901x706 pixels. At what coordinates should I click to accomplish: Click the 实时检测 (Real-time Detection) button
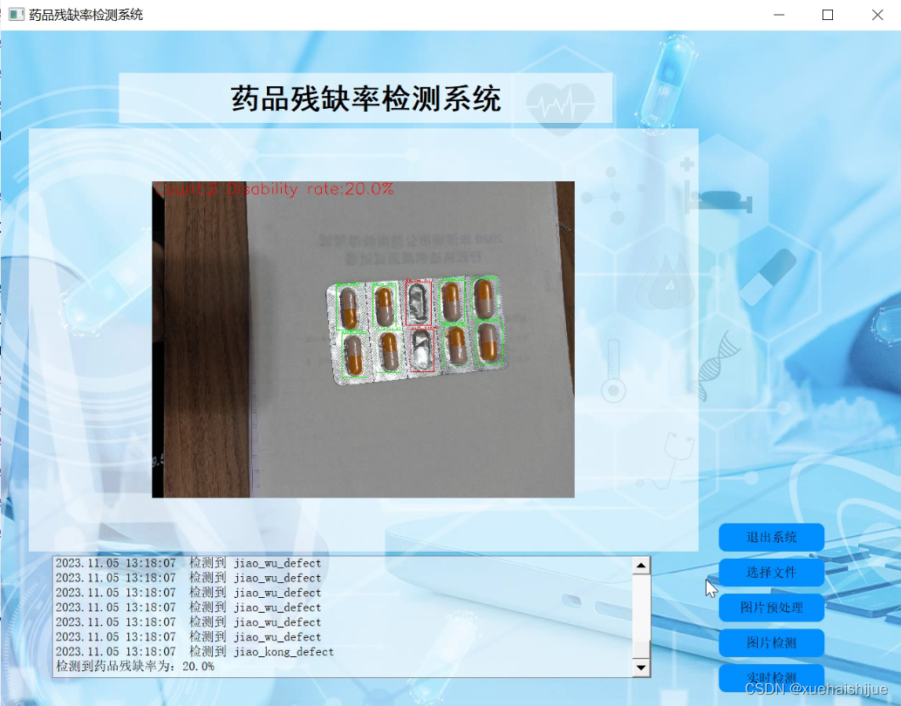coord(771,678)
